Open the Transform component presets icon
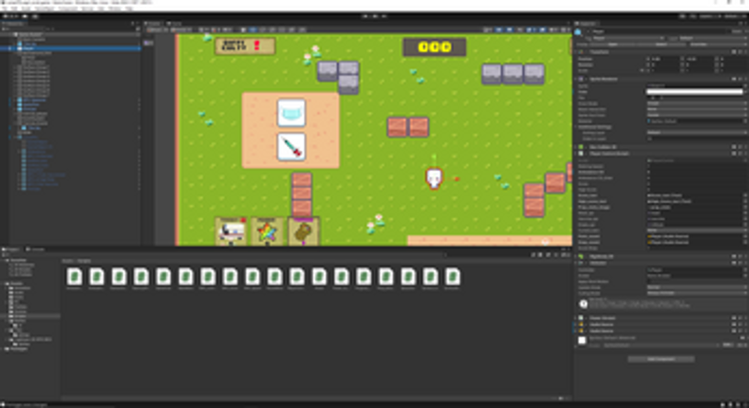This screenshot has width=749, height=408. tap(740, 52)
